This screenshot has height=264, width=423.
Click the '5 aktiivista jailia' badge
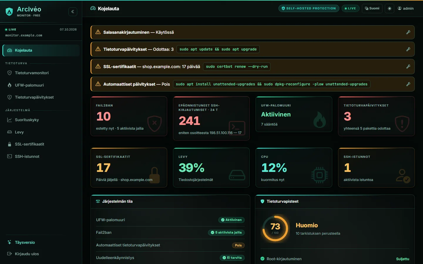226,233
